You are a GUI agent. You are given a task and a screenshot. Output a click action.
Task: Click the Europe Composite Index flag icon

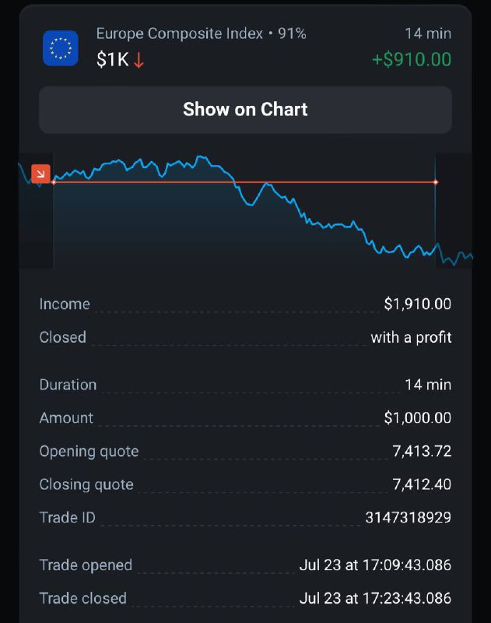[x=61, y=48]
